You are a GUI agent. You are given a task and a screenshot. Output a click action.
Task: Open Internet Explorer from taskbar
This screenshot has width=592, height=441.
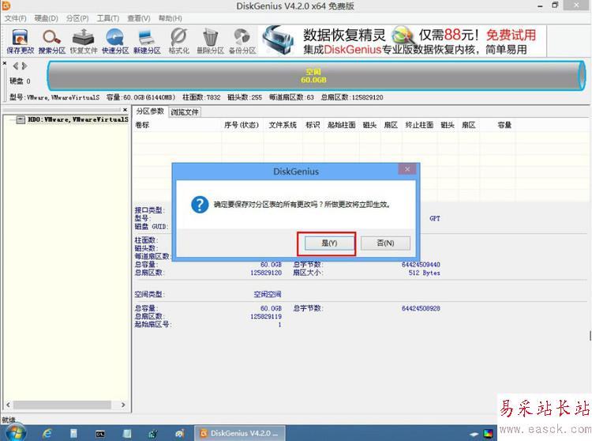[47, 433]
